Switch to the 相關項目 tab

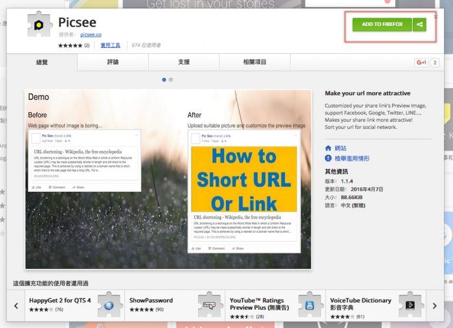(254, 62)
